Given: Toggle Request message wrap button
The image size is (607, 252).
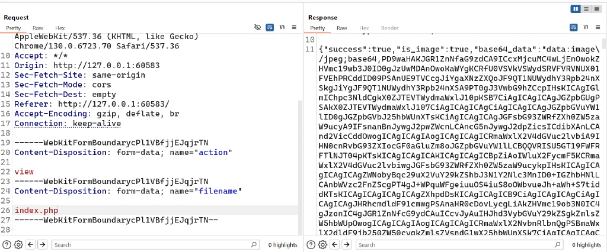Looking at the screenshot, I should [270, 27].
